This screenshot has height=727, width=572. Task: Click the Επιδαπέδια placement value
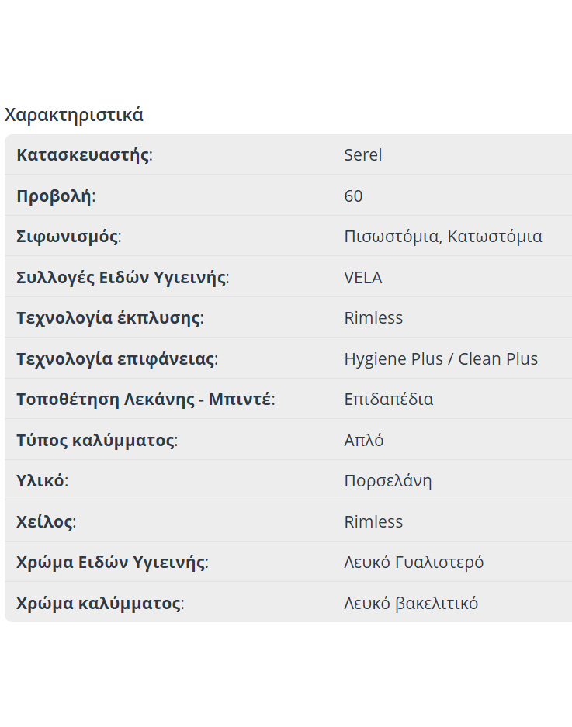point(388,400)
